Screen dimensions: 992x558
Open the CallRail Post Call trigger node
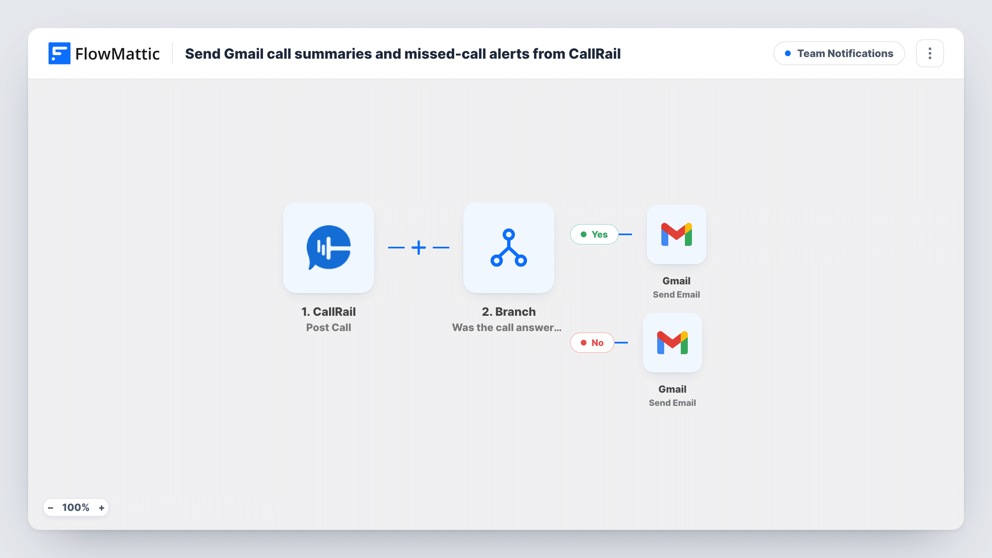point(329,248)
